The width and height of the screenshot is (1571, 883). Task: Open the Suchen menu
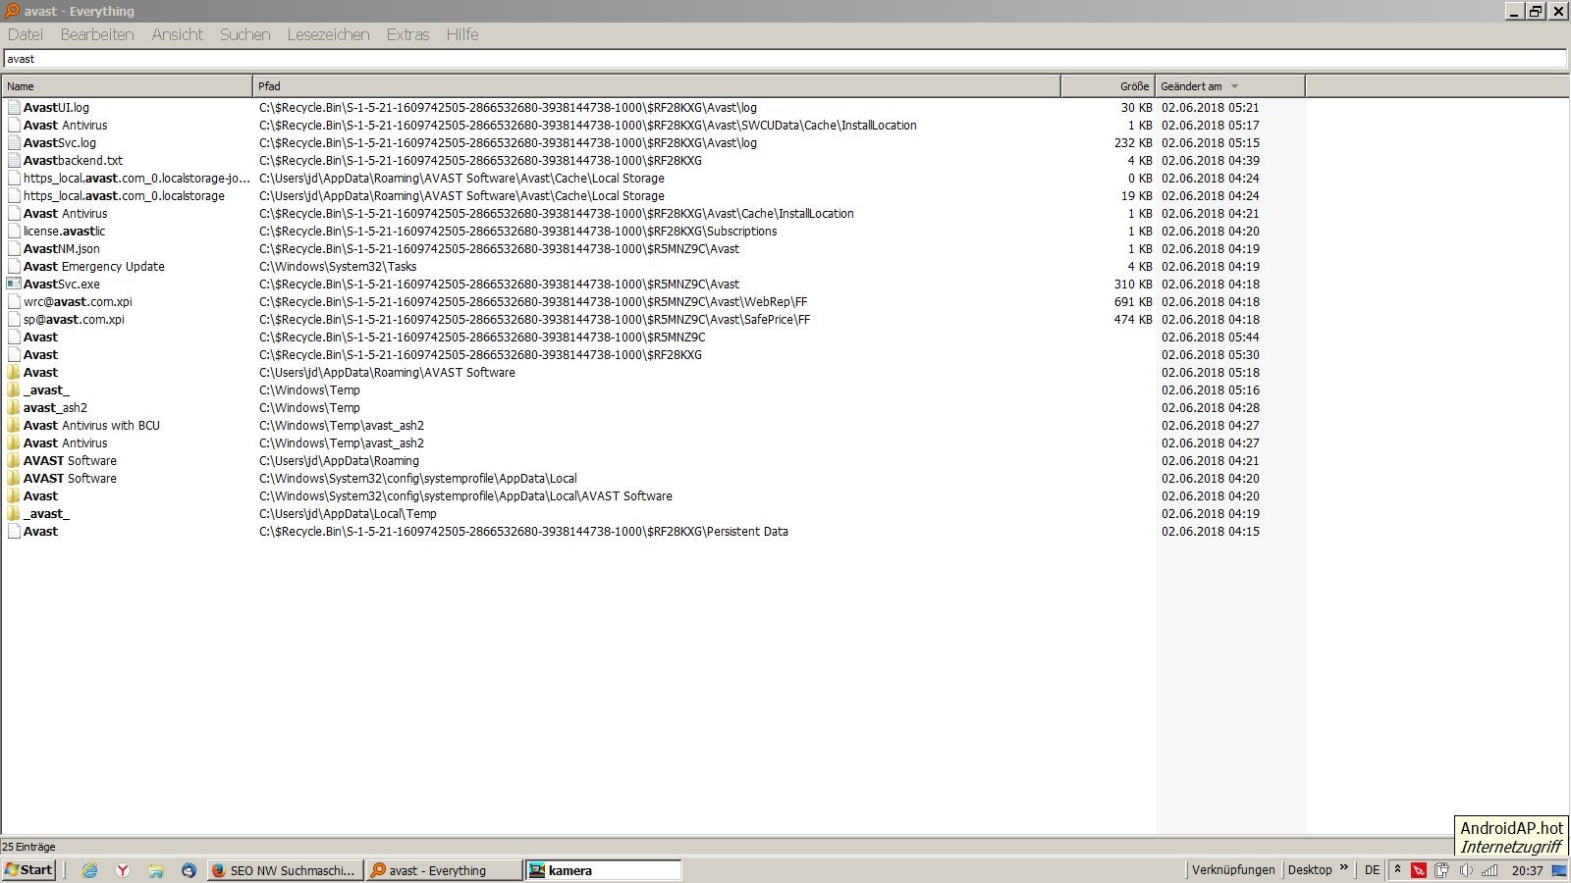[x=244, y=34]
